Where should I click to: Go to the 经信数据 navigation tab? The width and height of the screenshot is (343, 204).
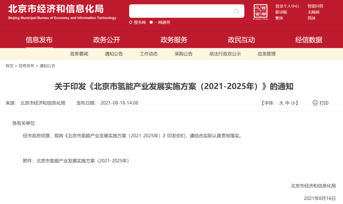pyautogui.click(x=309, y=40)
